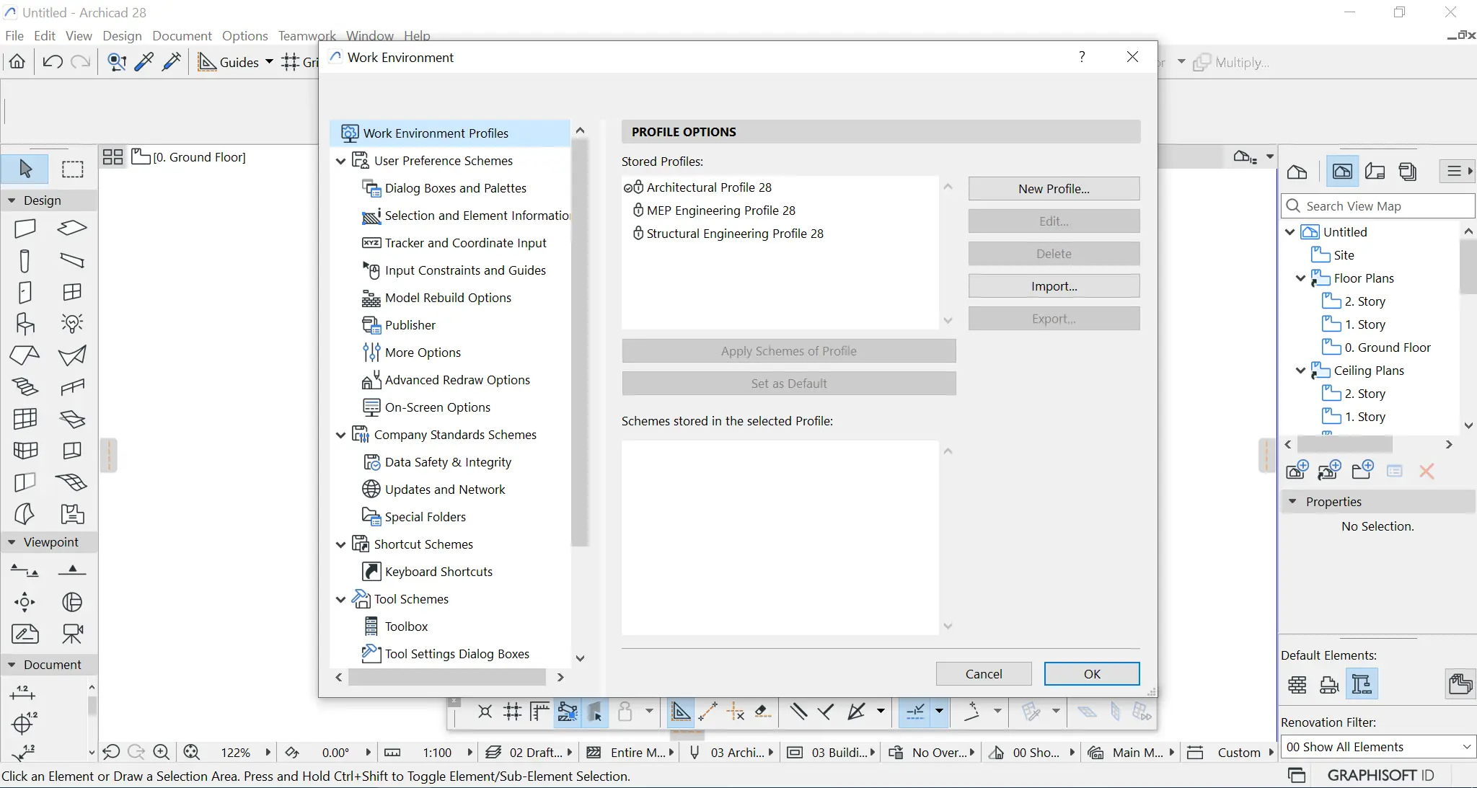
Task: Open the Layout Book navigator icon
Action: pyautogui.click(x=1375, y=172)
